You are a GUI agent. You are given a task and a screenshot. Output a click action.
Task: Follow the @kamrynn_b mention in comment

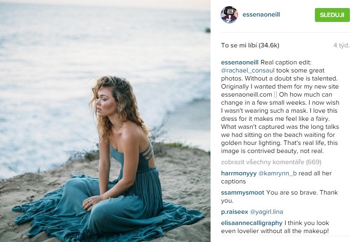coord(278,173)
